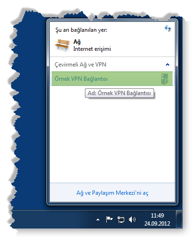Select the Örnek VPN Bağlantısı connection
Screen dimensions: 192x238
[x=112, y=79]
